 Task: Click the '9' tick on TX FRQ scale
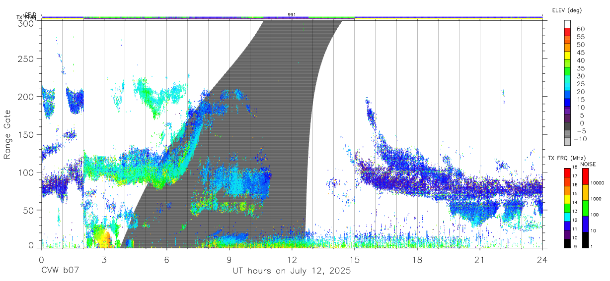pos(575,246)
